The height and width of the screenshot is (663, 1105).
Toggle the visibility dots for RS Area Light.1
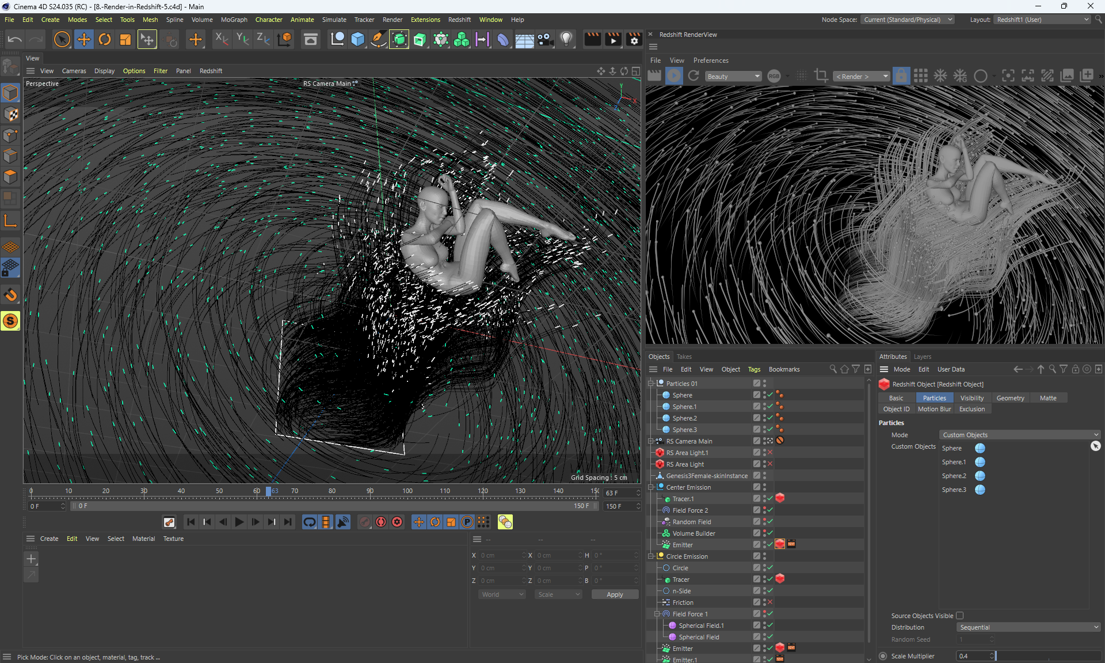[764, 453]
